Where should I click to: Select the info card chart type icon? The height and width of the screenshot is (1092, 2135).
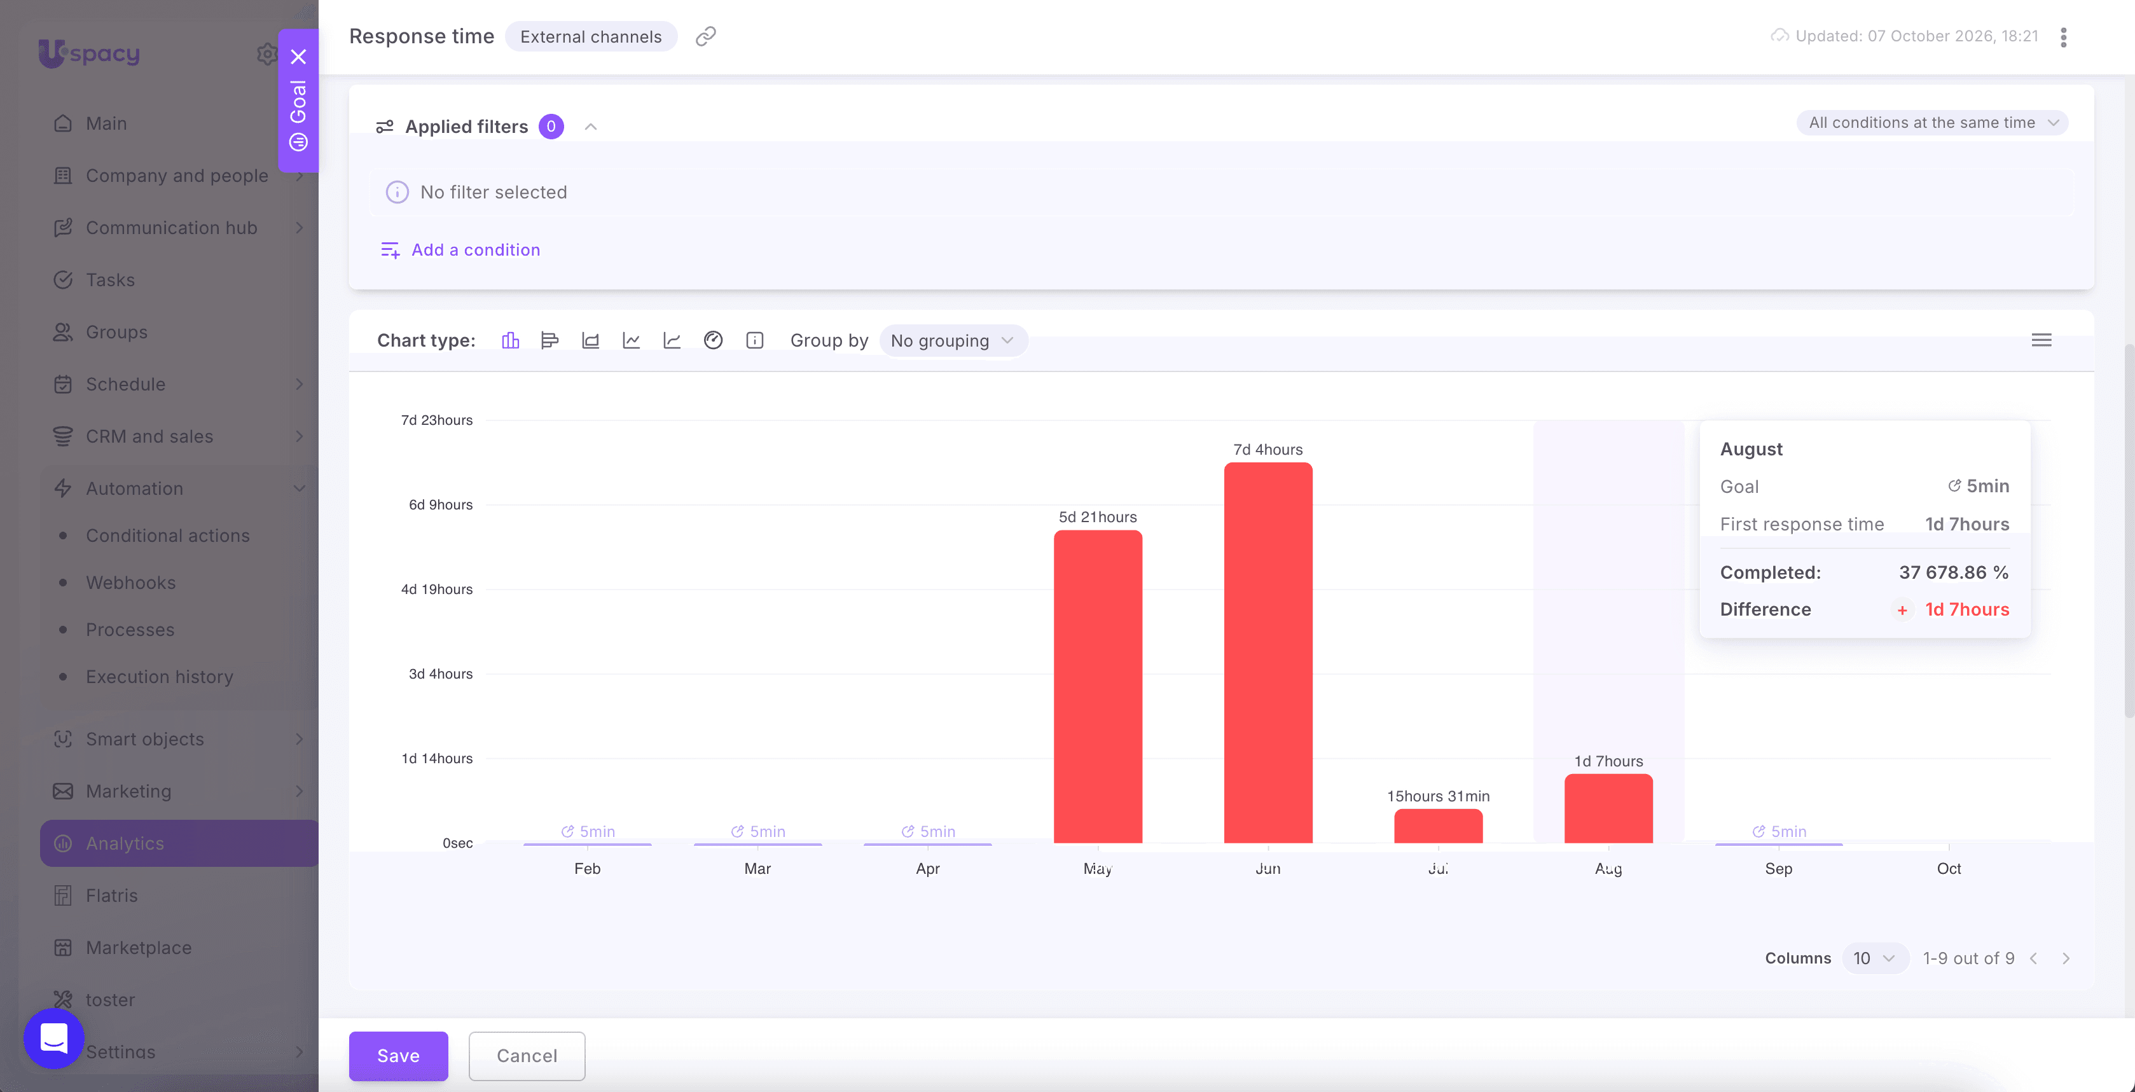[x=754, y=340]
